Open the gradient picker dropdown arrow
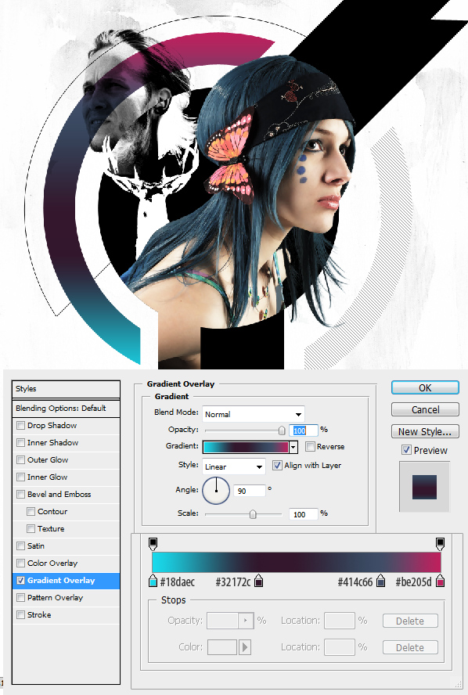This screenshot has width=468, height=695. [x=293, y=447]
